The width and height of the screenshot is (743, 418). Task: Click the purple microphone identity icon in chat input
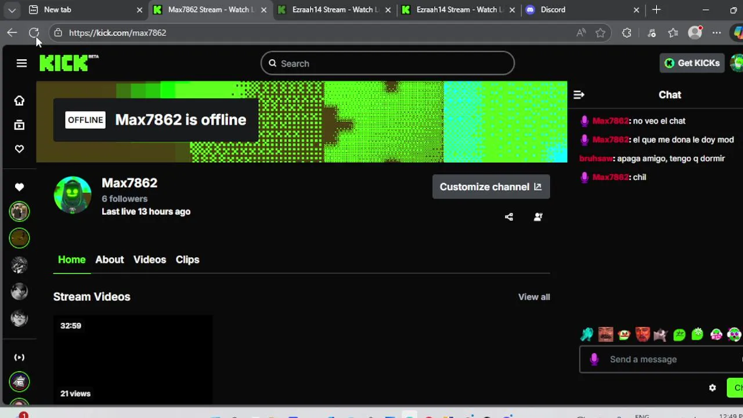tap(594, 359)
